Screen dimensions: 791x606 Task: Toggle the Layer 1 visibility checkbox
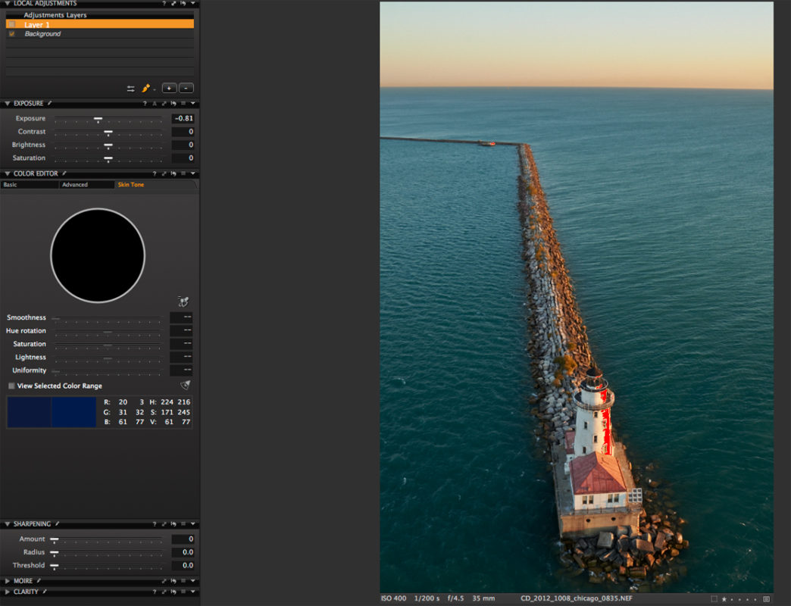(11, 23)
